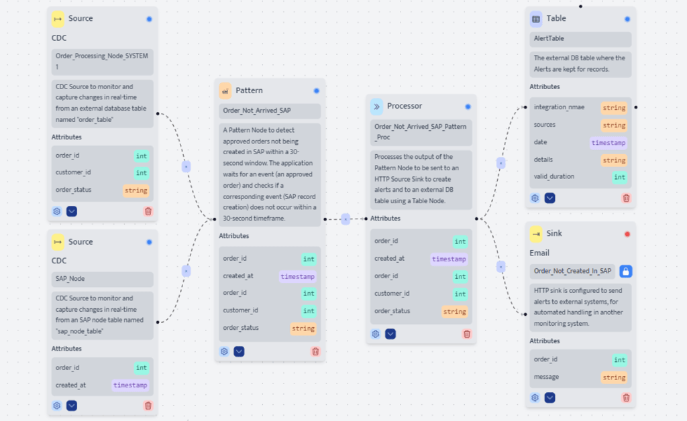Screen dimensions: 687x421
Task: Click the Processor node header icon
Action: [376, 106]
